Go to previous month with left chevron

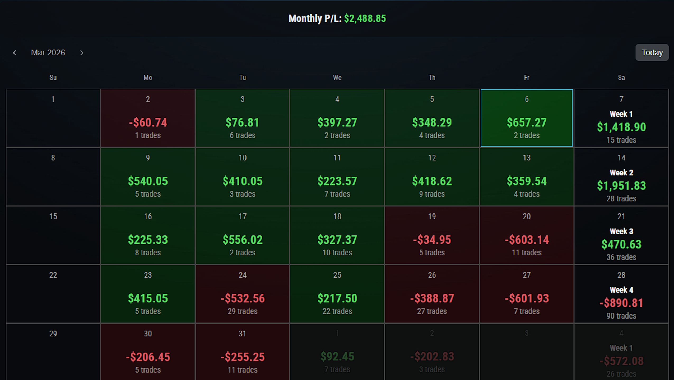pyautogui.click(x=15, y=53)
